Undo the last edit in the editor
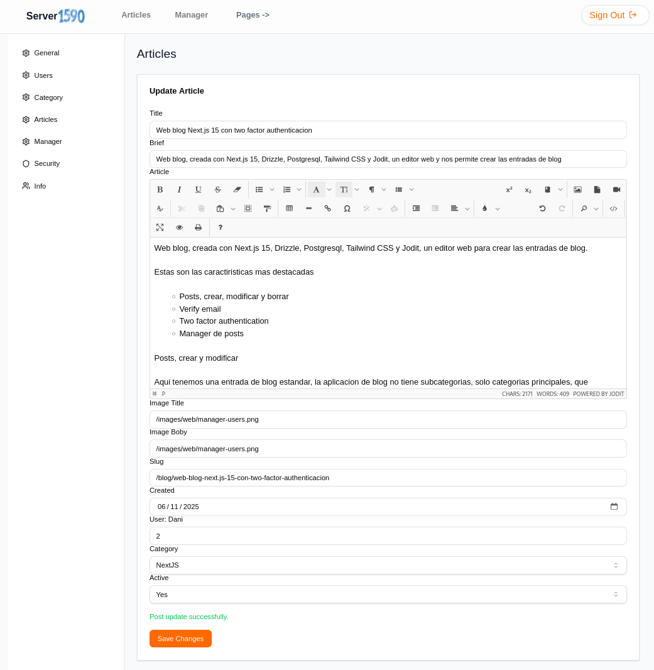The height and width of the screenshot is (670, 654). point(542,209)
